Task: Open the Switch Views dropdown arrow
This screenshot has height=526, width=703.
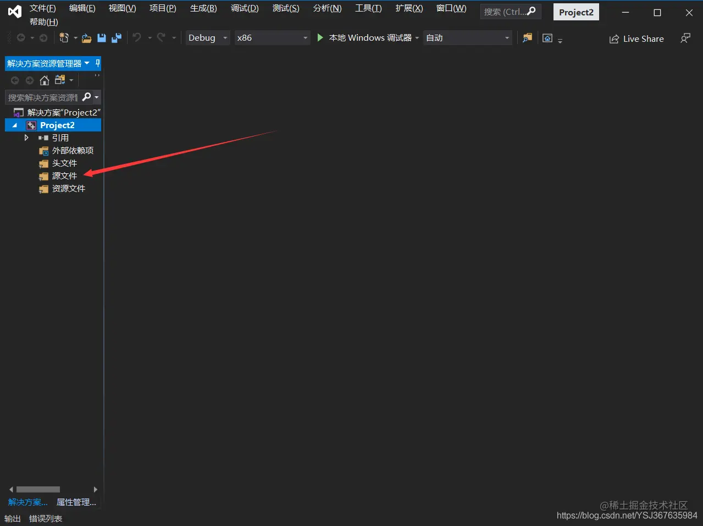Action: pos(71,80)
